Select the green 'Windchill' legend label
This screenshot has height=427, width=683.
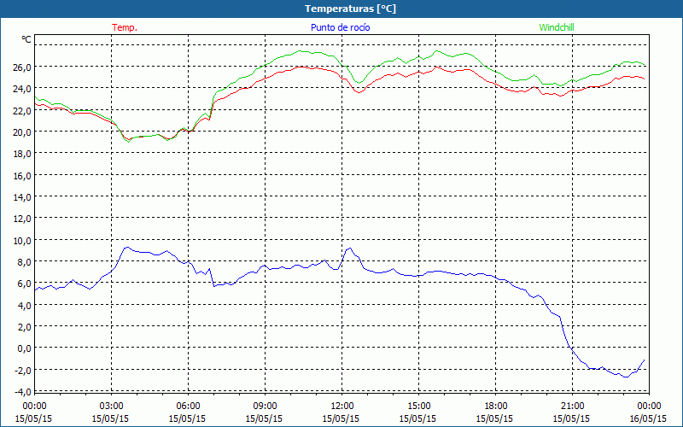pos(557,27)
